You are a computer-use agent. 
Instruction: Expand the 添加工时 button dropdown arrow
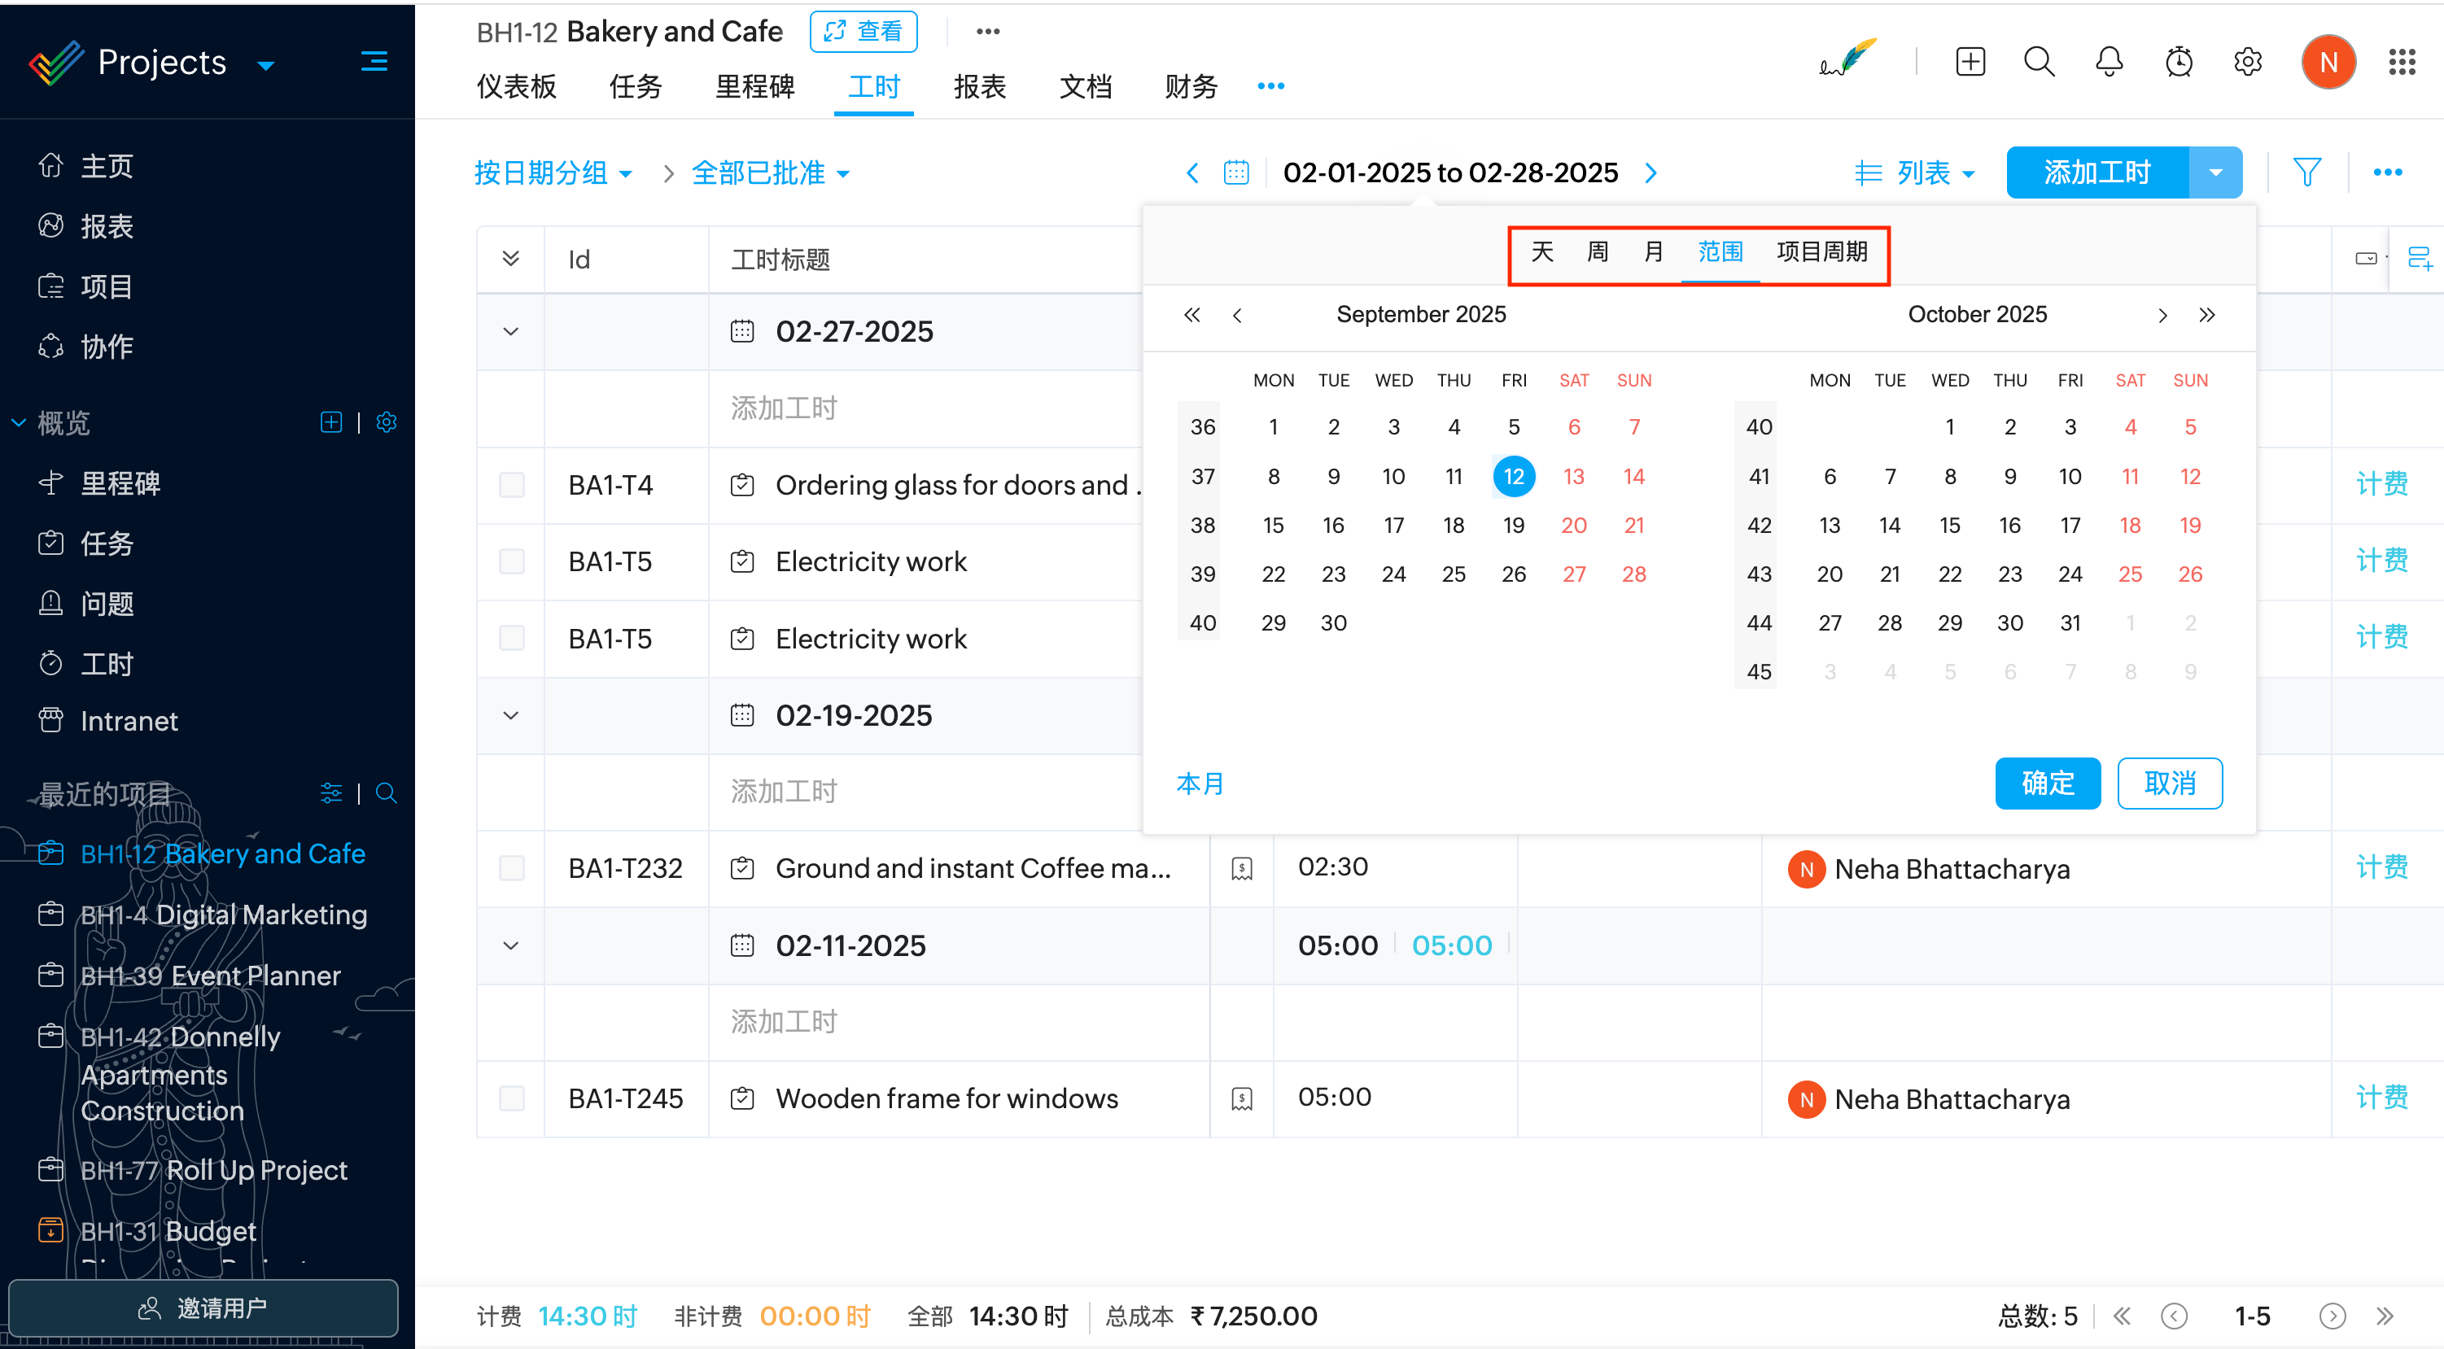point(2215,172)
